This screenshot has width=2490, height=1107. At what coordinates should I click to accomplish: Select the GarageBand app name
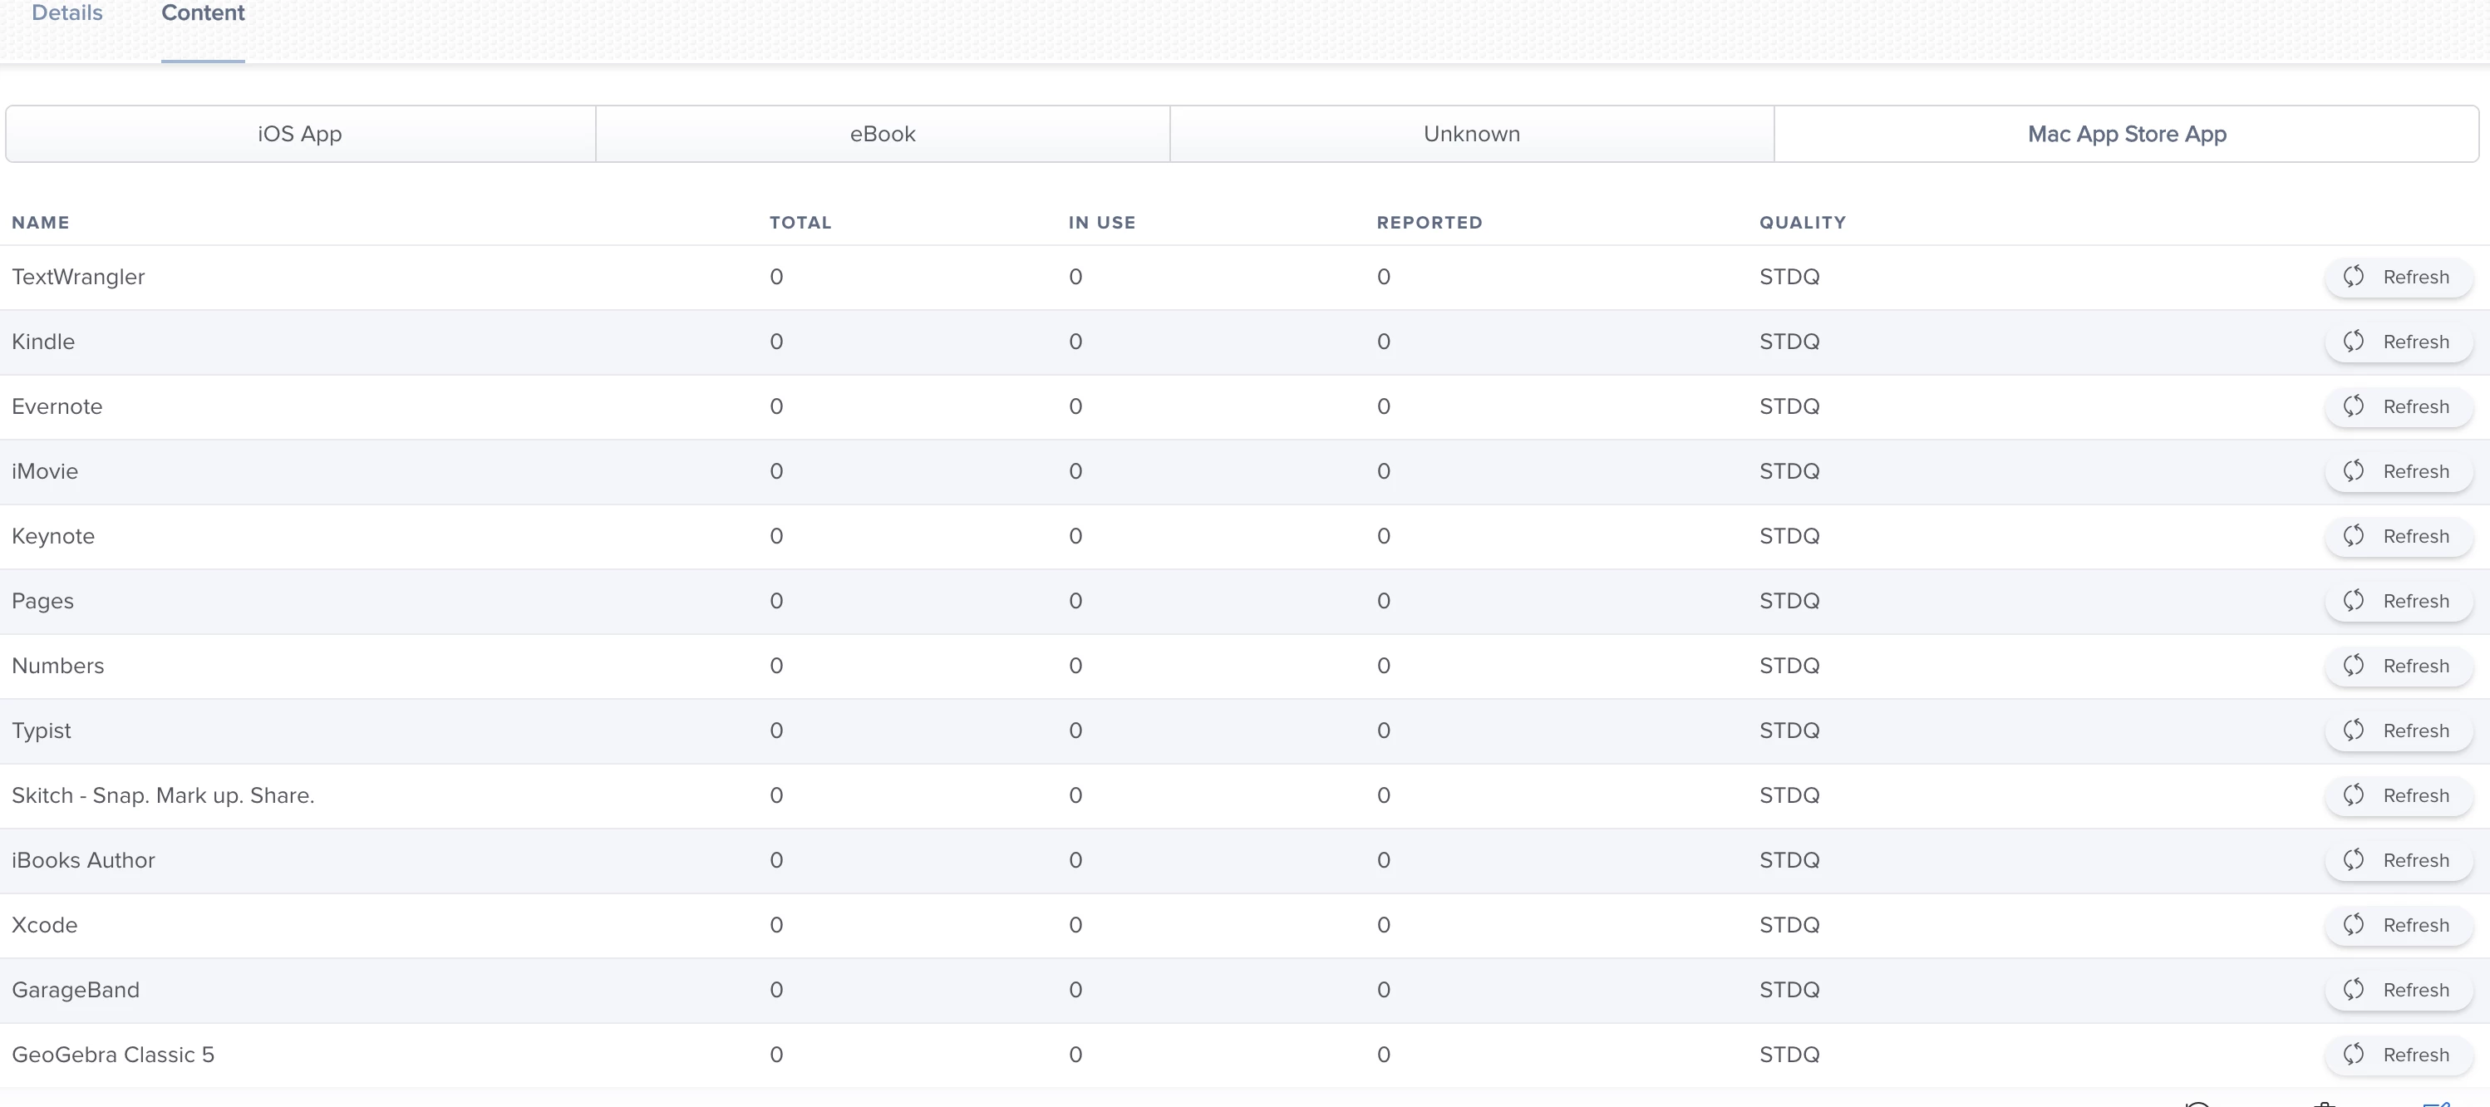76,990
